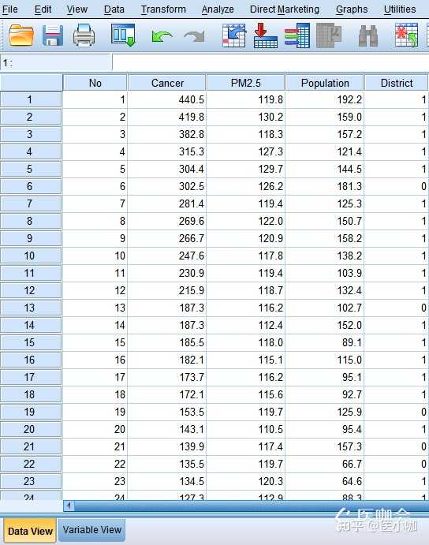The height and width of the screenshot is (545, 429).
Task: Undo with the green arrow icon
Action: pyautogui.click(x=162, y=36)
